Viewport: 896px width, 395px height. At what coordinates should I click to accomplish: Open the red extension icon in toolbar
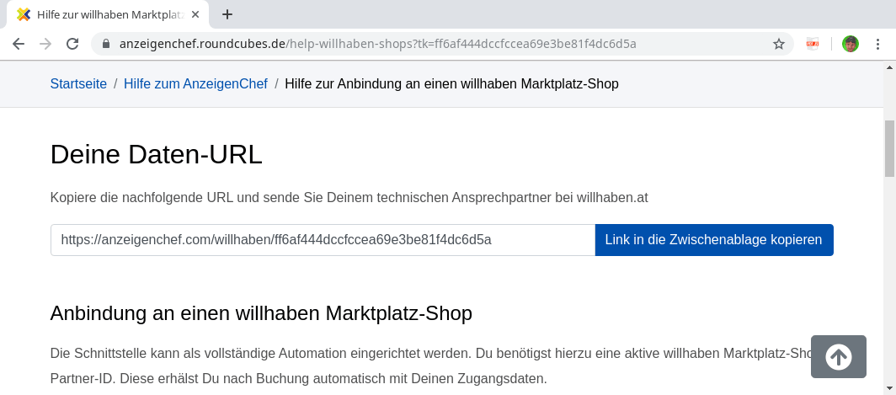tap(812, 44)
